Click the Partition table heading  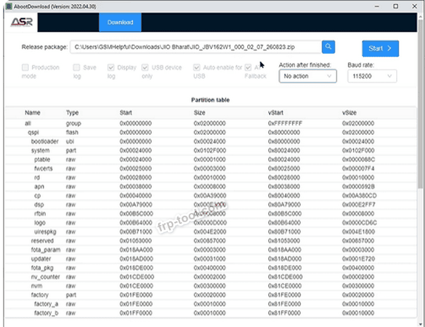210,100
